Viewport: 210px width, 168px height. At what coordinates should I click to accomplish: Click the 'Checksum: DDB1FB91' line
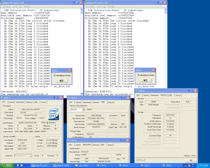tap(14, 92)
